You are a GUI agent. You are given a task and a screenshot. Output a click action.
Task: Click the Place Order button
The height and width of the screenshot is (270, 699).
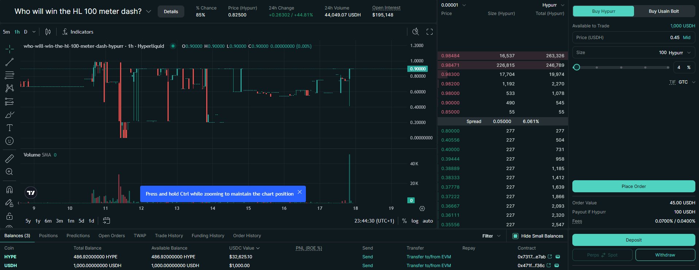coord(634,186)
